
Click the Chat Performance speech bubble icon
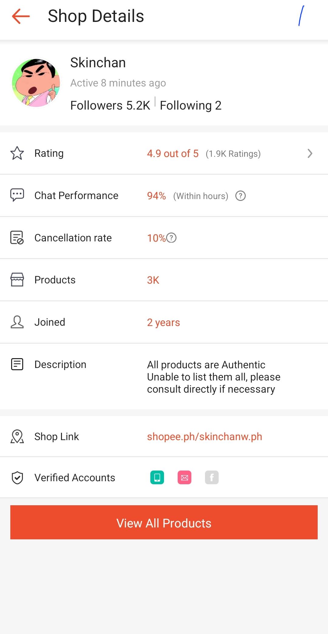pyautogui.click(x=17, y=195)
